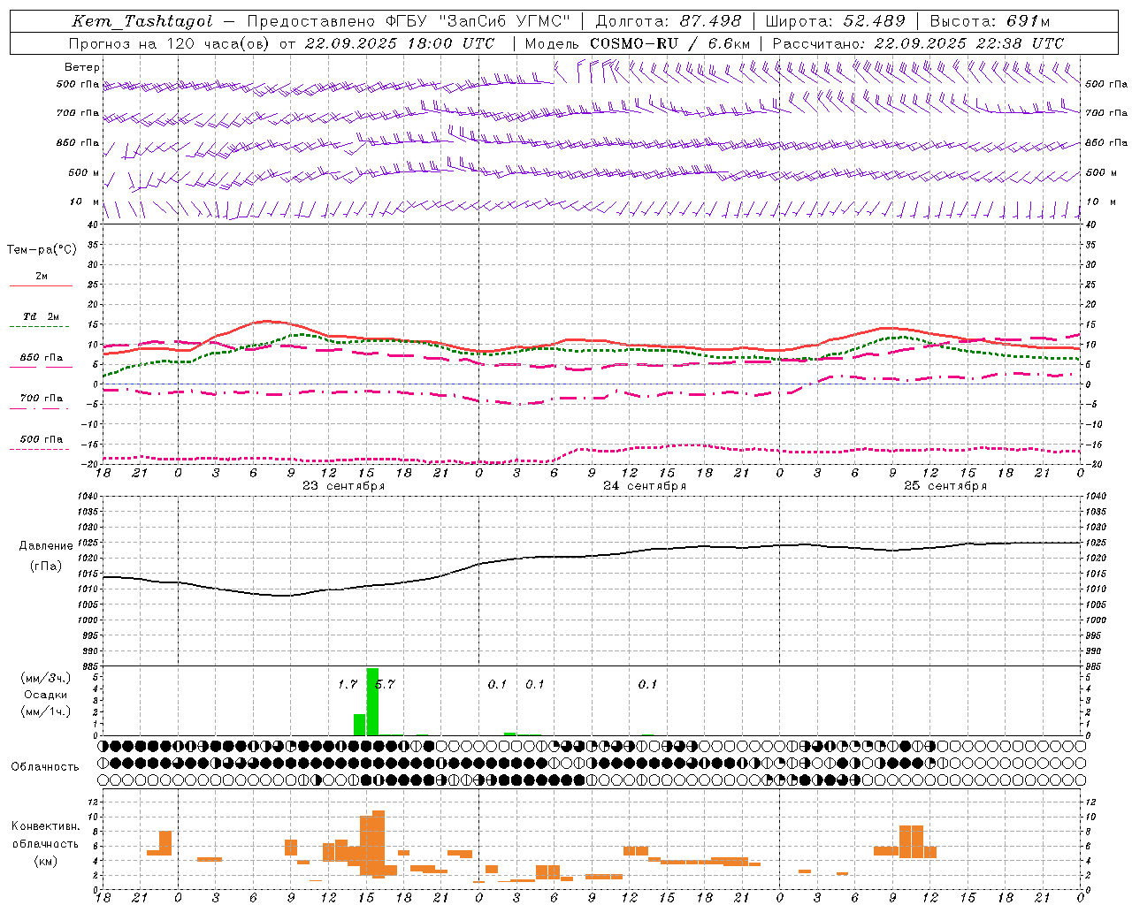The width and height of the screenshot is (1132, 905).
Task: Click the Тем-ра(°C) chart label
Action: [x=42, y=250]
